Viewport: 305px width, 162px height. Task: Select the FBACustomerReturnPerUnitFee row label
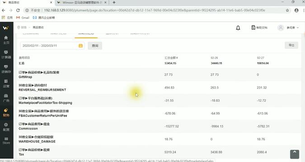(x=43, y=116)
